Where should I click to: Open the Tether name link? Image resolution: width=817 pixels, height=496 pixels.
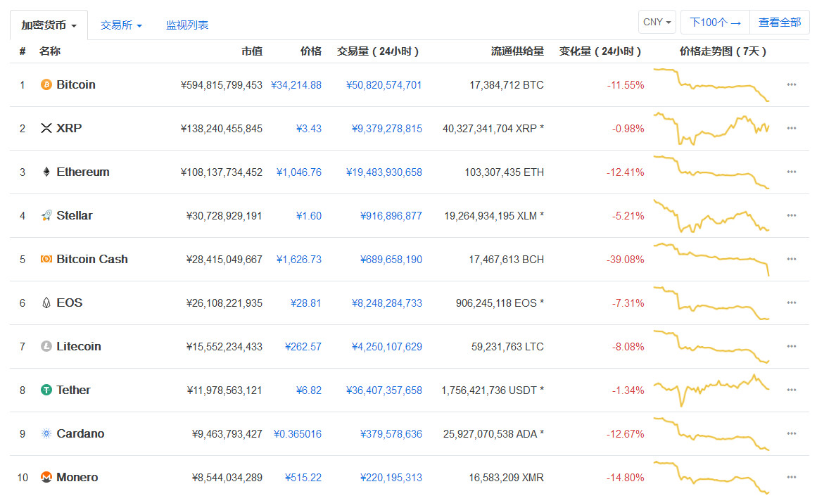click(73, 390)
